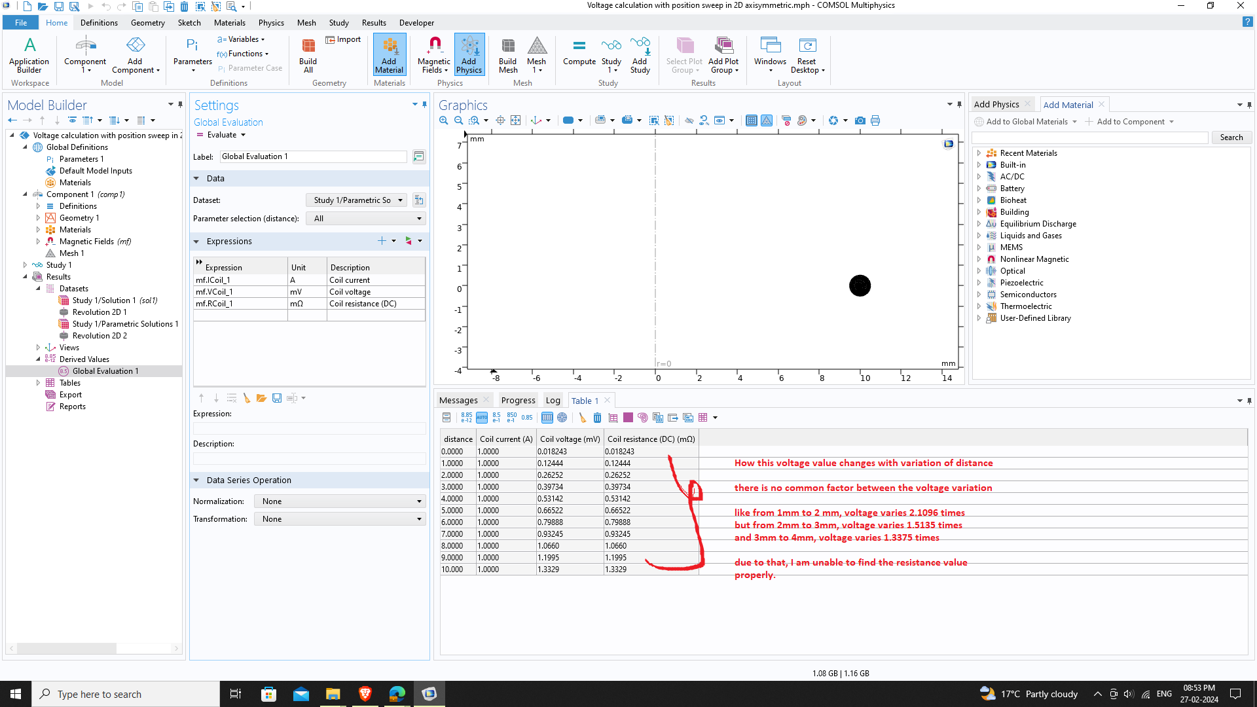Viewport: 1257px width, 707px height.
Task: Toggle the Cartesian table view icon
Action: click(547, 418)
